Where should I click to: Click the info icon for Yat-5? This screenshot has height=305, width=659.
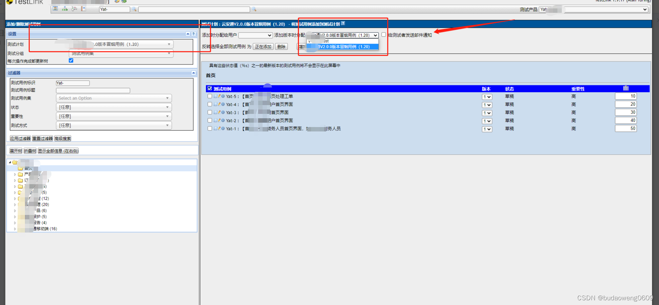point(223,96)
